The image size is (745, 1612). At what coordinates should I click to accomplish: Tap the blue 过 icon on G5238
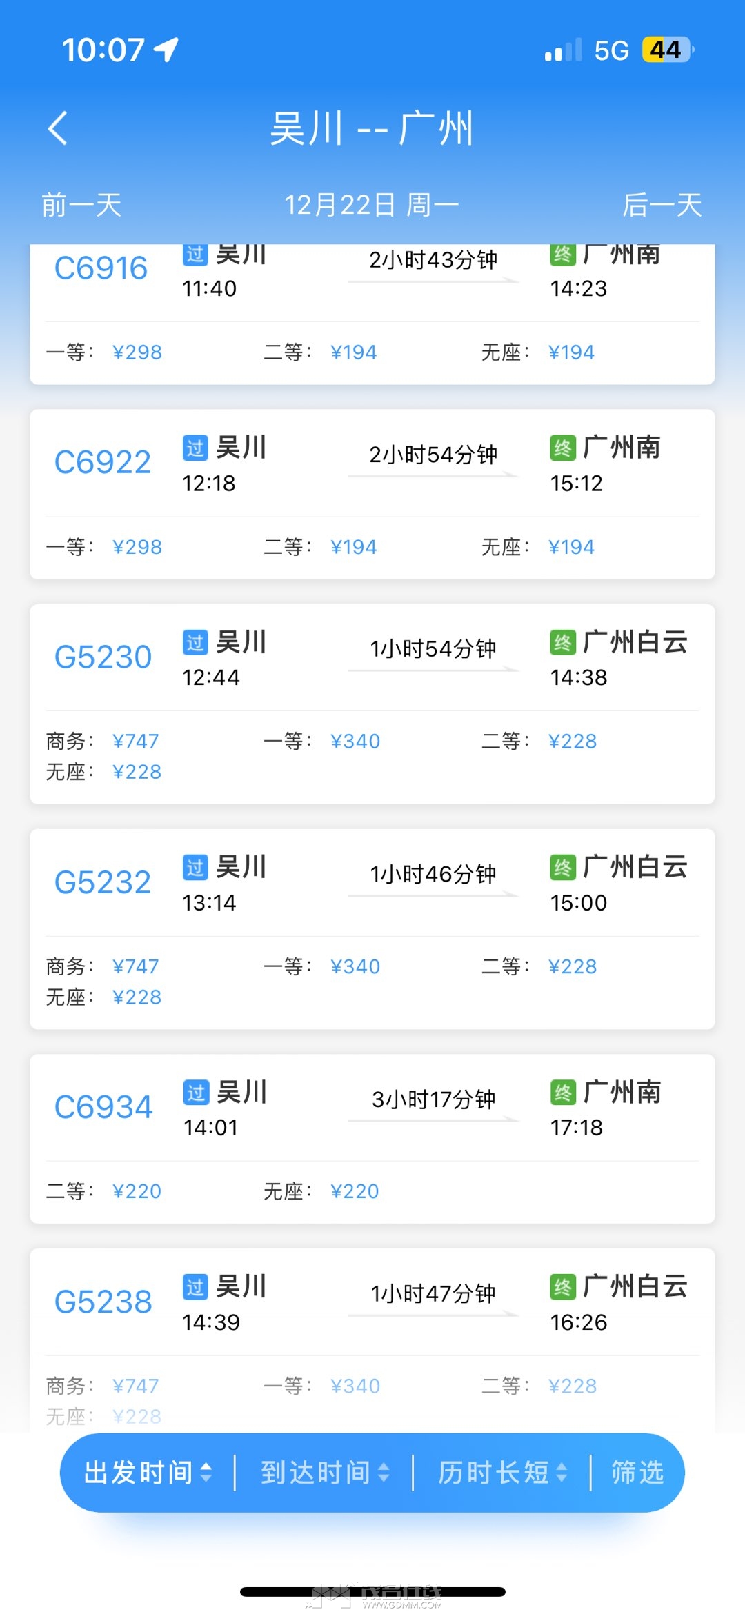(195, 1287)
